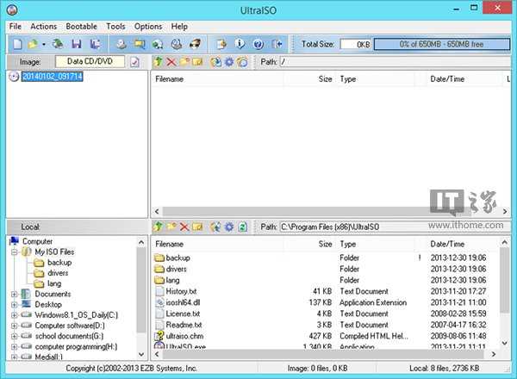
Task: Select the drivers folder in the local tree
Action: click(x=58, y=273)
